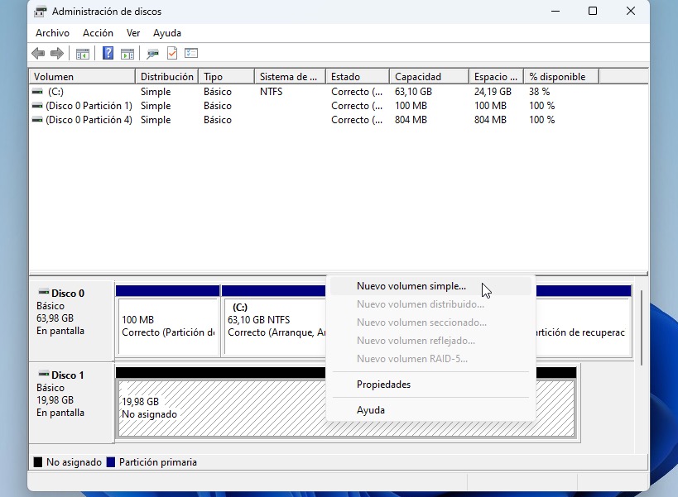Viewport: 678px width, 497px height.
Task: Click the Forward arrow toolbar icon
Action: coord(57,54)
